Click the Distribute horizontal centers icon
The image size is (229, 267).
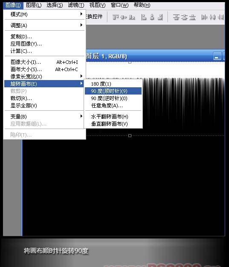[x=212, y=17]
